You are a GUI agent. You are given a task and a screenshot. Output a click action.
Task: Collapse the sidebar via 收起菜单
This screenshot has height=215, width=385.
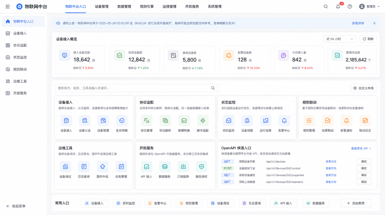point(16,206)
